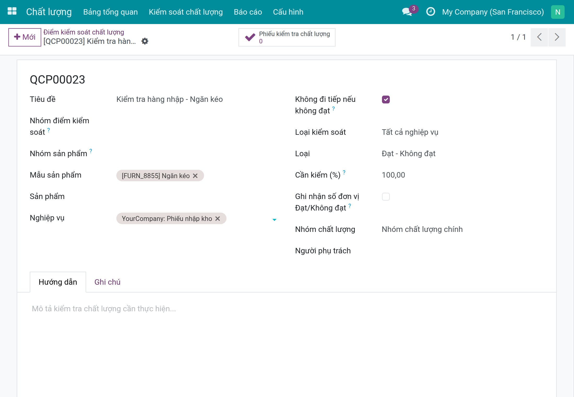Switch to the Ghi chú tab
Viewport: 574px width, 397px height.
(107, 282)
